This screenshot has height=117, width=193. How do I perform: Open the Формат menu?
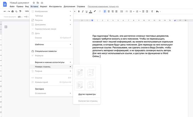coord(43,6)
